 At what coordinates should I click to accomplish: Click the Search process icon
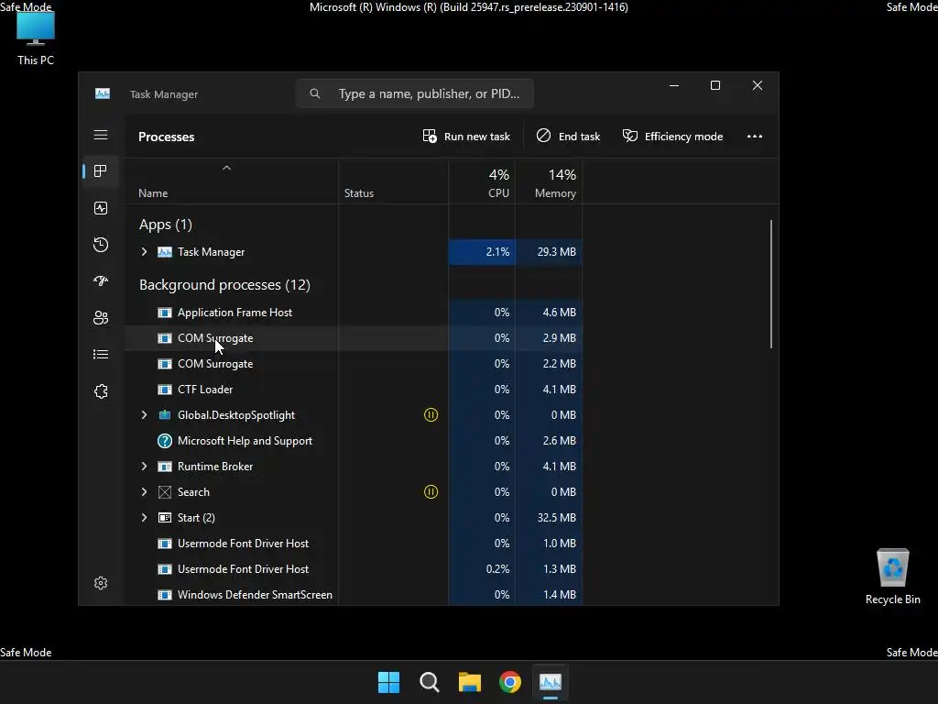pyautogui.click(x=165, y=492)
